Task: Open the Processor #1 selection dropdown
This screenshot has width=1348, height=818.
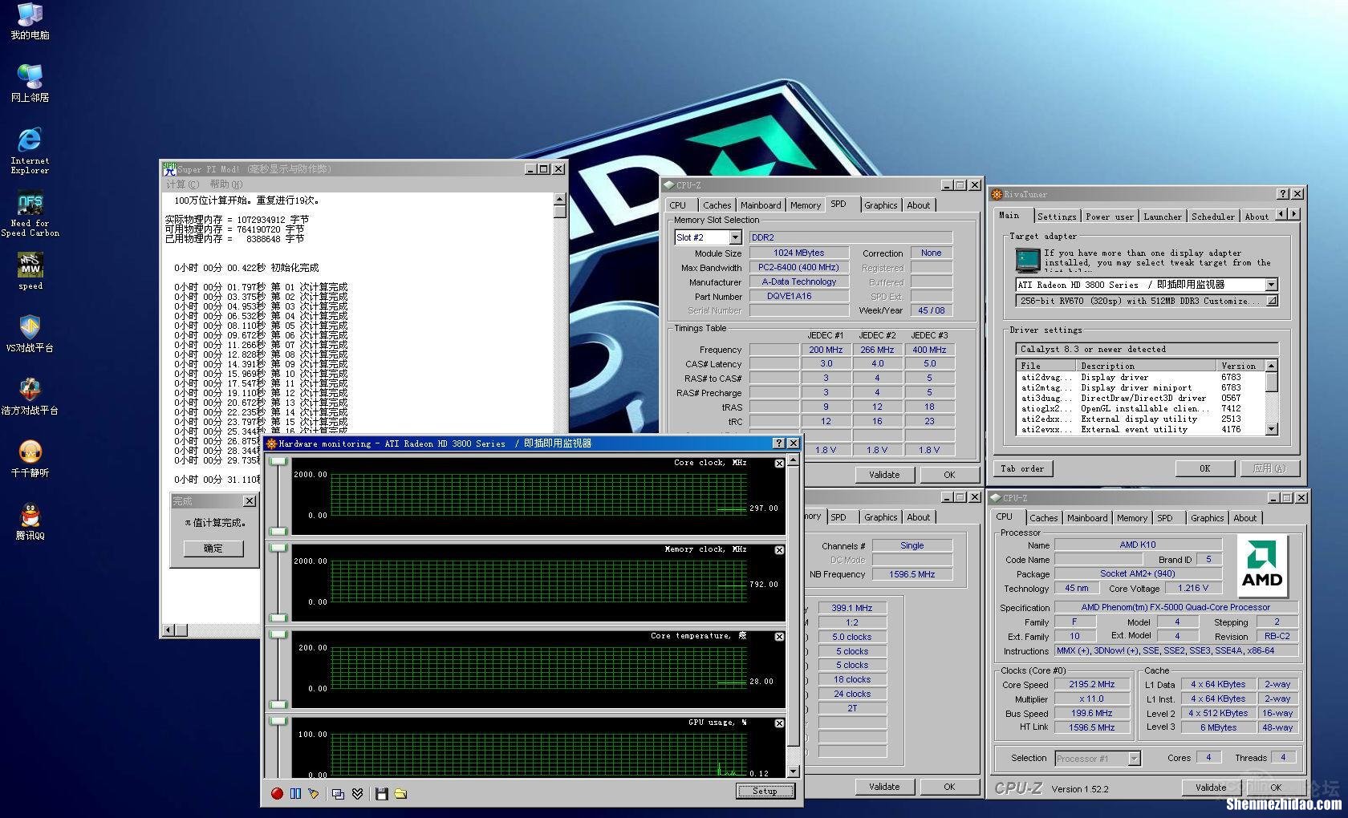Action: point(1134,758)
